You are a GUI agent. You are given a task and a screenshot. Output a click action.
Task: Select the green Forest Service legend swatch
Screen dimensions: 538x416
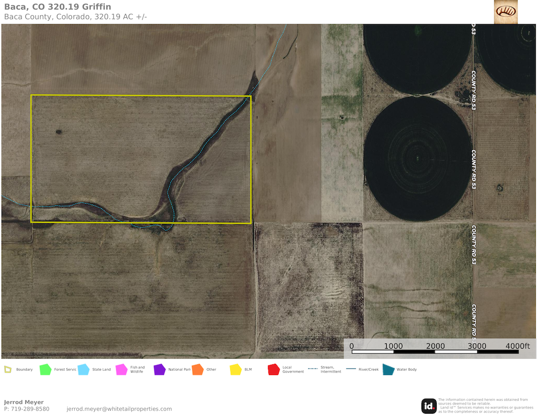pos(45,370)
